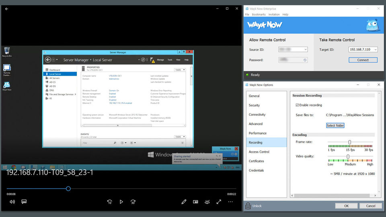
Task: Select Dashboard in Server Manager sidebar
Action: point(60,70)
